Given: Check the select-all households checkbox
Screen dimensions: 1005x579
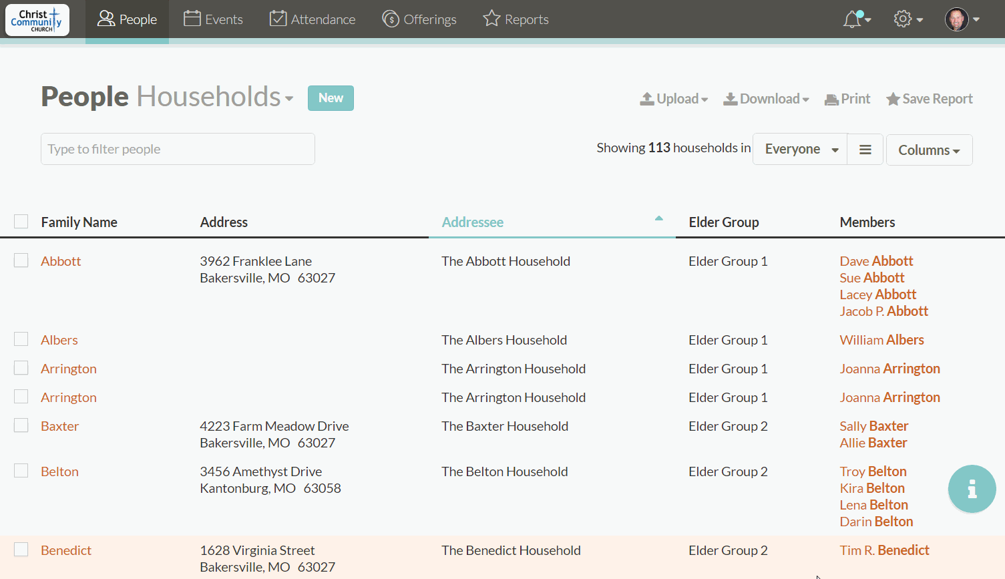Looking at the screenshot, I should click(21, 222).
